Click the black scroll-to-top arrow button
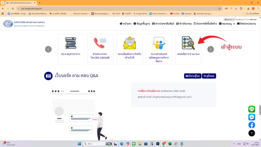The image size is (261, 147). [x=252, y=133]
